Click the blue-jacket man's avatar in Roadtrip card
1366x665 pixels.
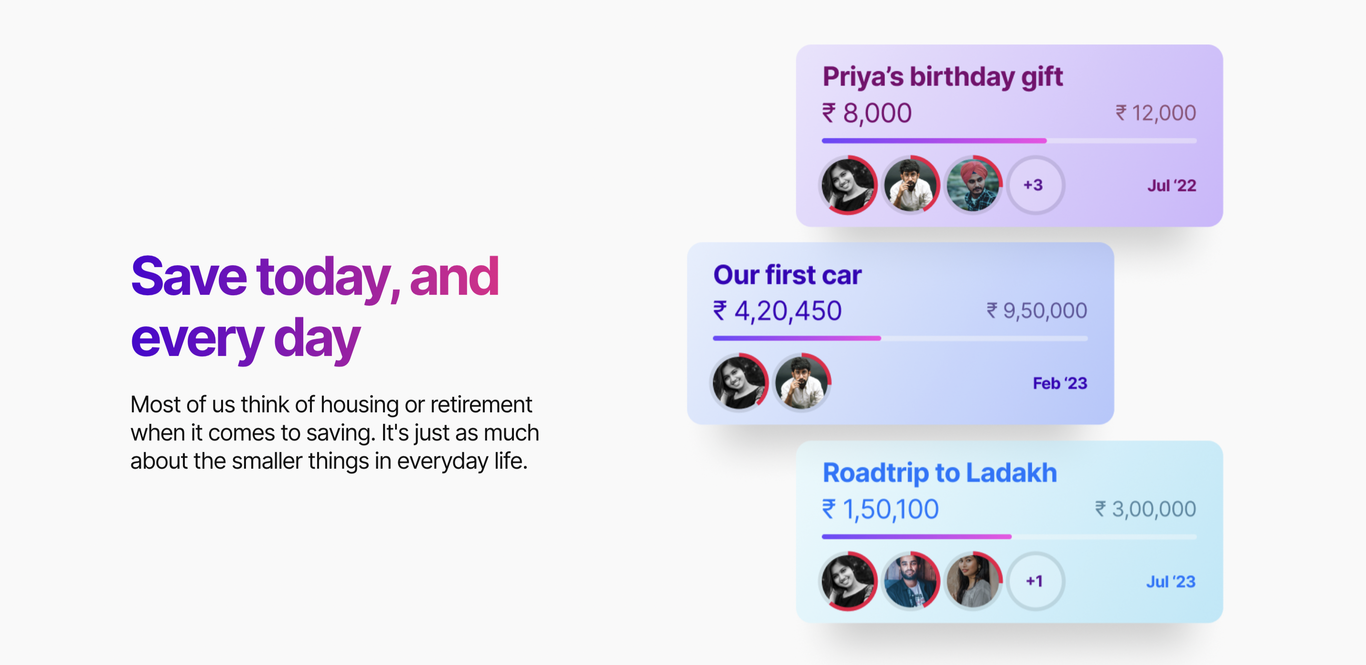click(910, 581)
